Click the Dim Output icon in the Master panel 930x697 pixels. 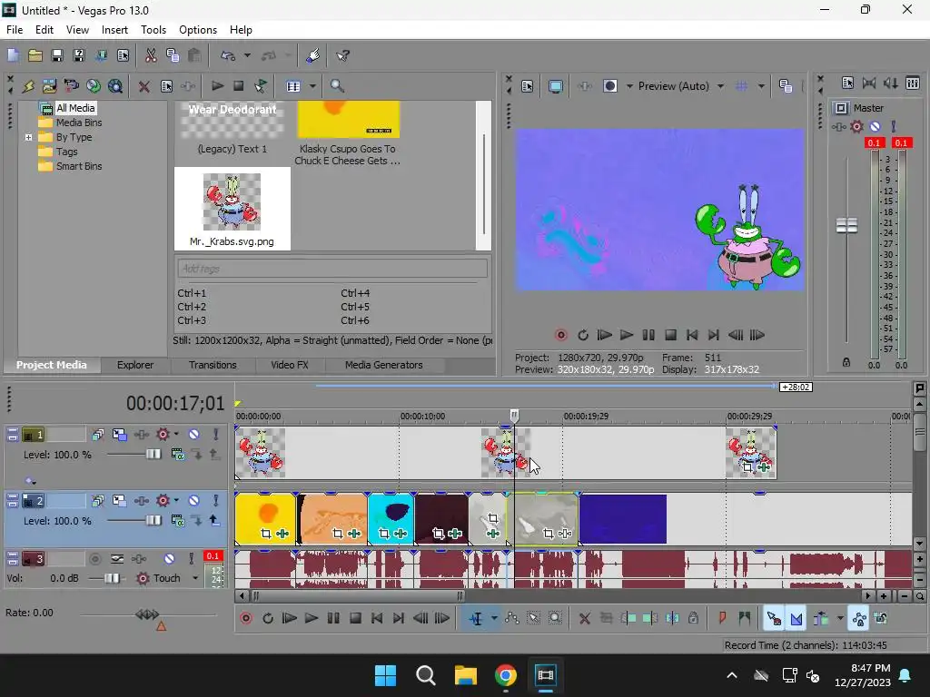[891, 83]
